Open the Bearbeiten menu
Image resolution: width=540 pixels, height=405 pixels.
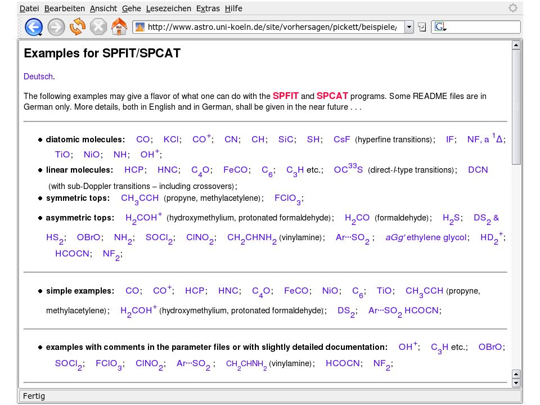tap(64, 8)
